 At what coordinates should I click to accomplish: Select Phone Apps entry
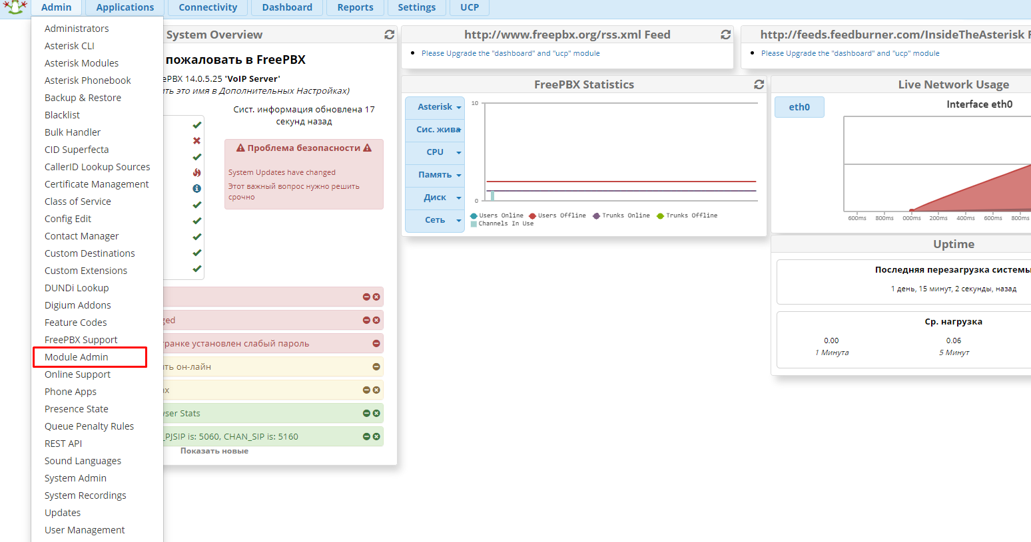pyautogui.click(x=71, y=392)
